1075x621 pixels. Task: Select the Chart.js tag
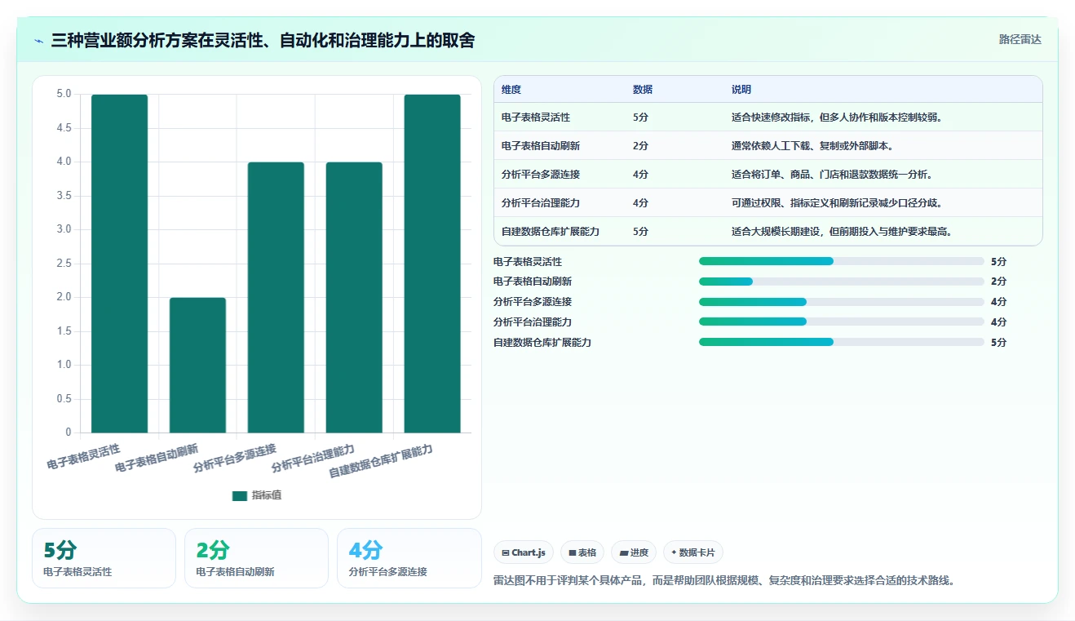[524, 552]
